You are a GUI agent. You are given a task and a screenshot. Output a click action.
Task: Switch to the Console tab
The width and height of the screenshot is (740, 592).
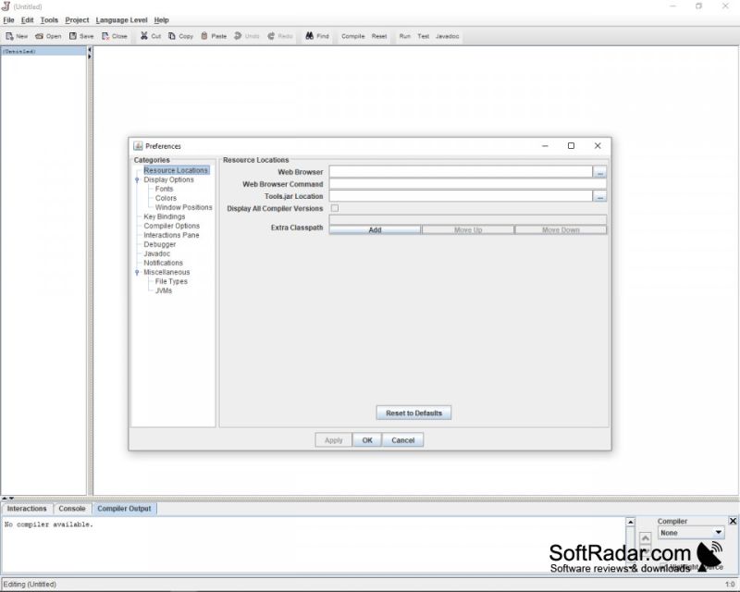pos(72,508)
